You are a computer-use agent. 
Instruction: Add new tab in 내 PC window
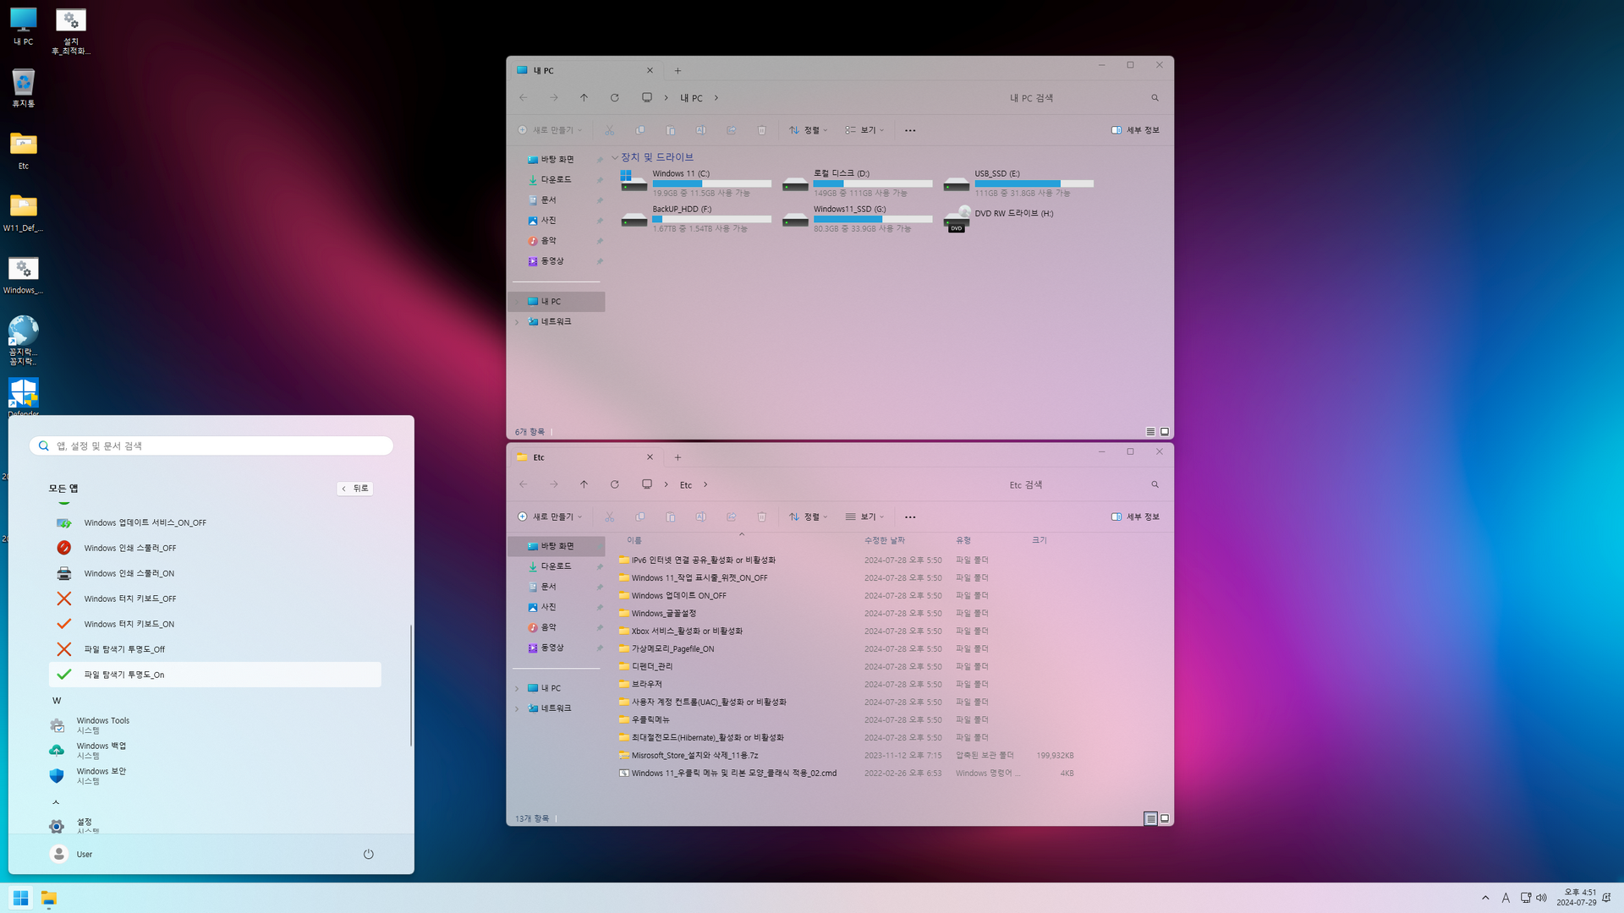678,71
